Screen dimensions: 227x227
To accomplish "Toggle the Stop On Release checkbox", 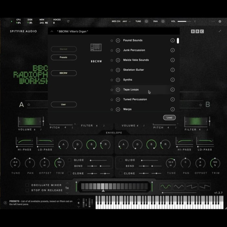I will coord(27,190).
